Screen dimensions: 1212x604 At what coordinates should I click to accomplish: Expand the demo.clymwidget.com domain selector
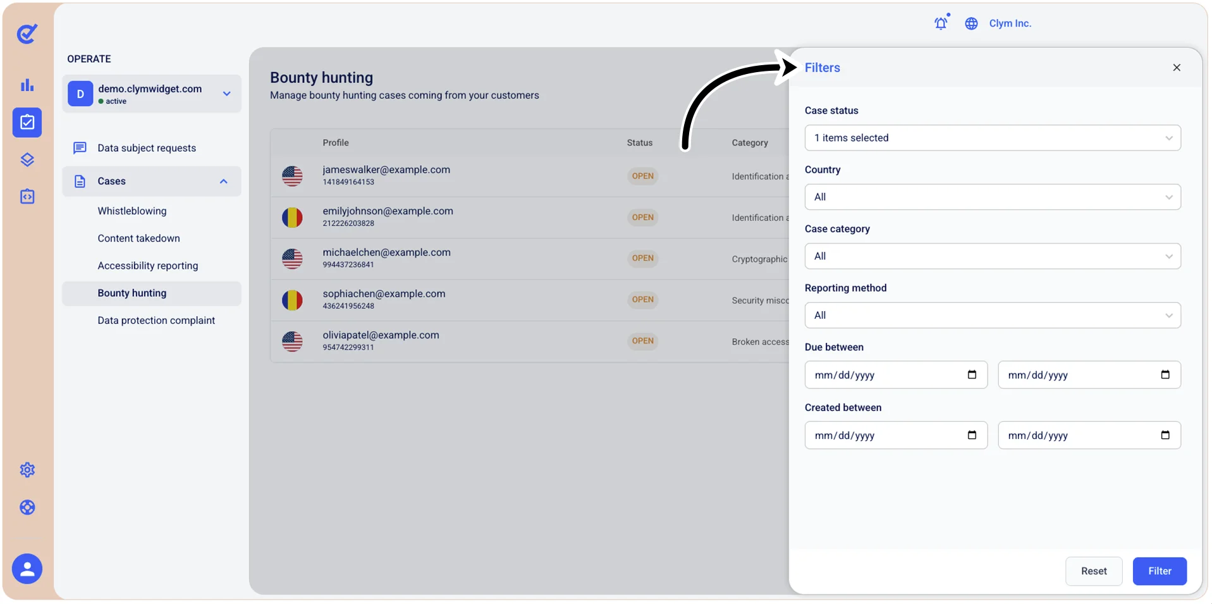click(152, 94)
